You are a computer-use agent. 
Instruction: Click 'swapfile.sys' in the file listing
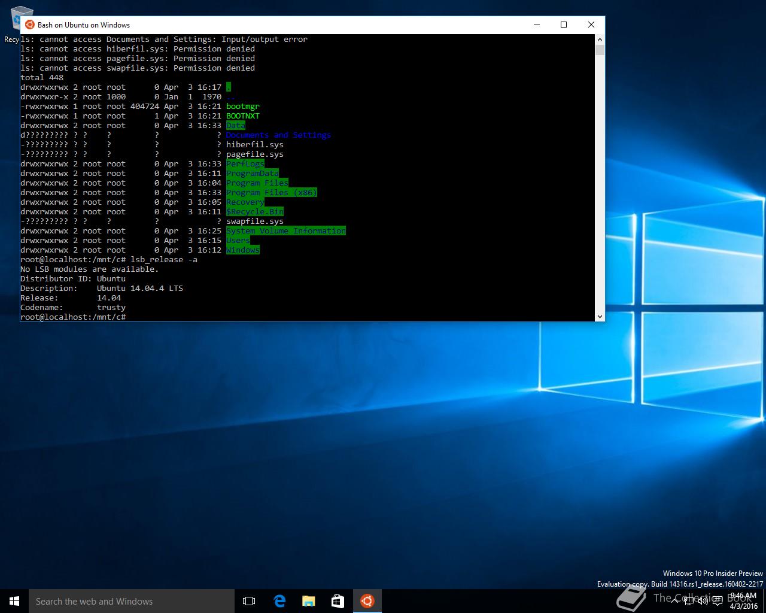[255, 221]
